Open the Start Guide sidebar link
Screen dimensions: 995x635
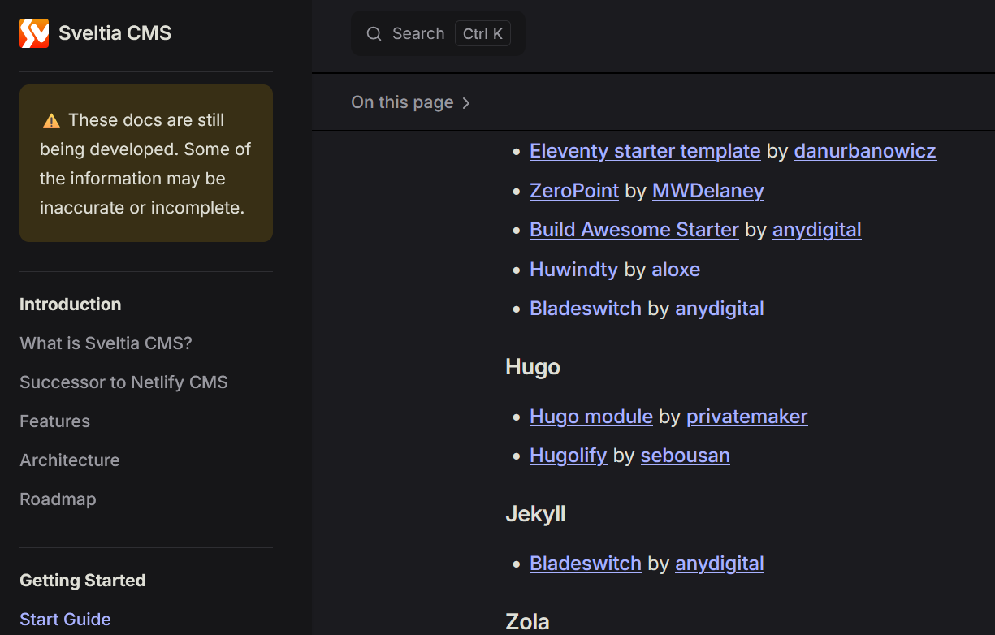(65, 620)
